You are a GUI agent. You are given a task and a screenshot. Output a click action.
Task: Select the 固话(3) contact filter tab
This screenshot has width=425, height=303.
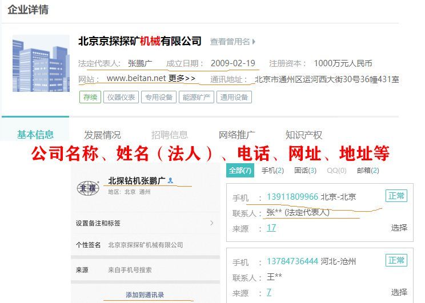305,170
